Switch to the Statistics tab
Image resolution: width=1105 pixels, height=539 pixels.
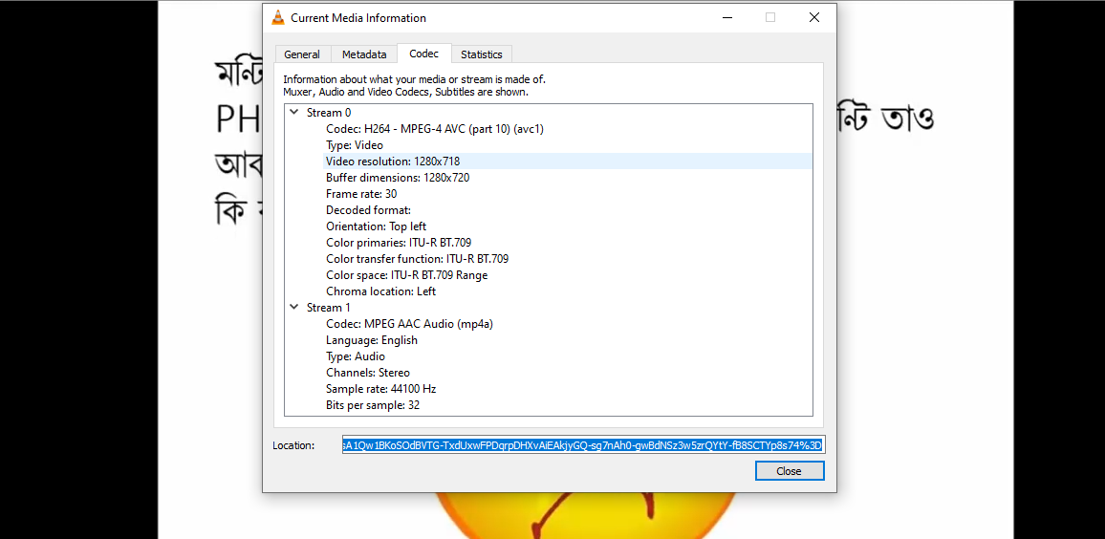click(x=482, y=54)
